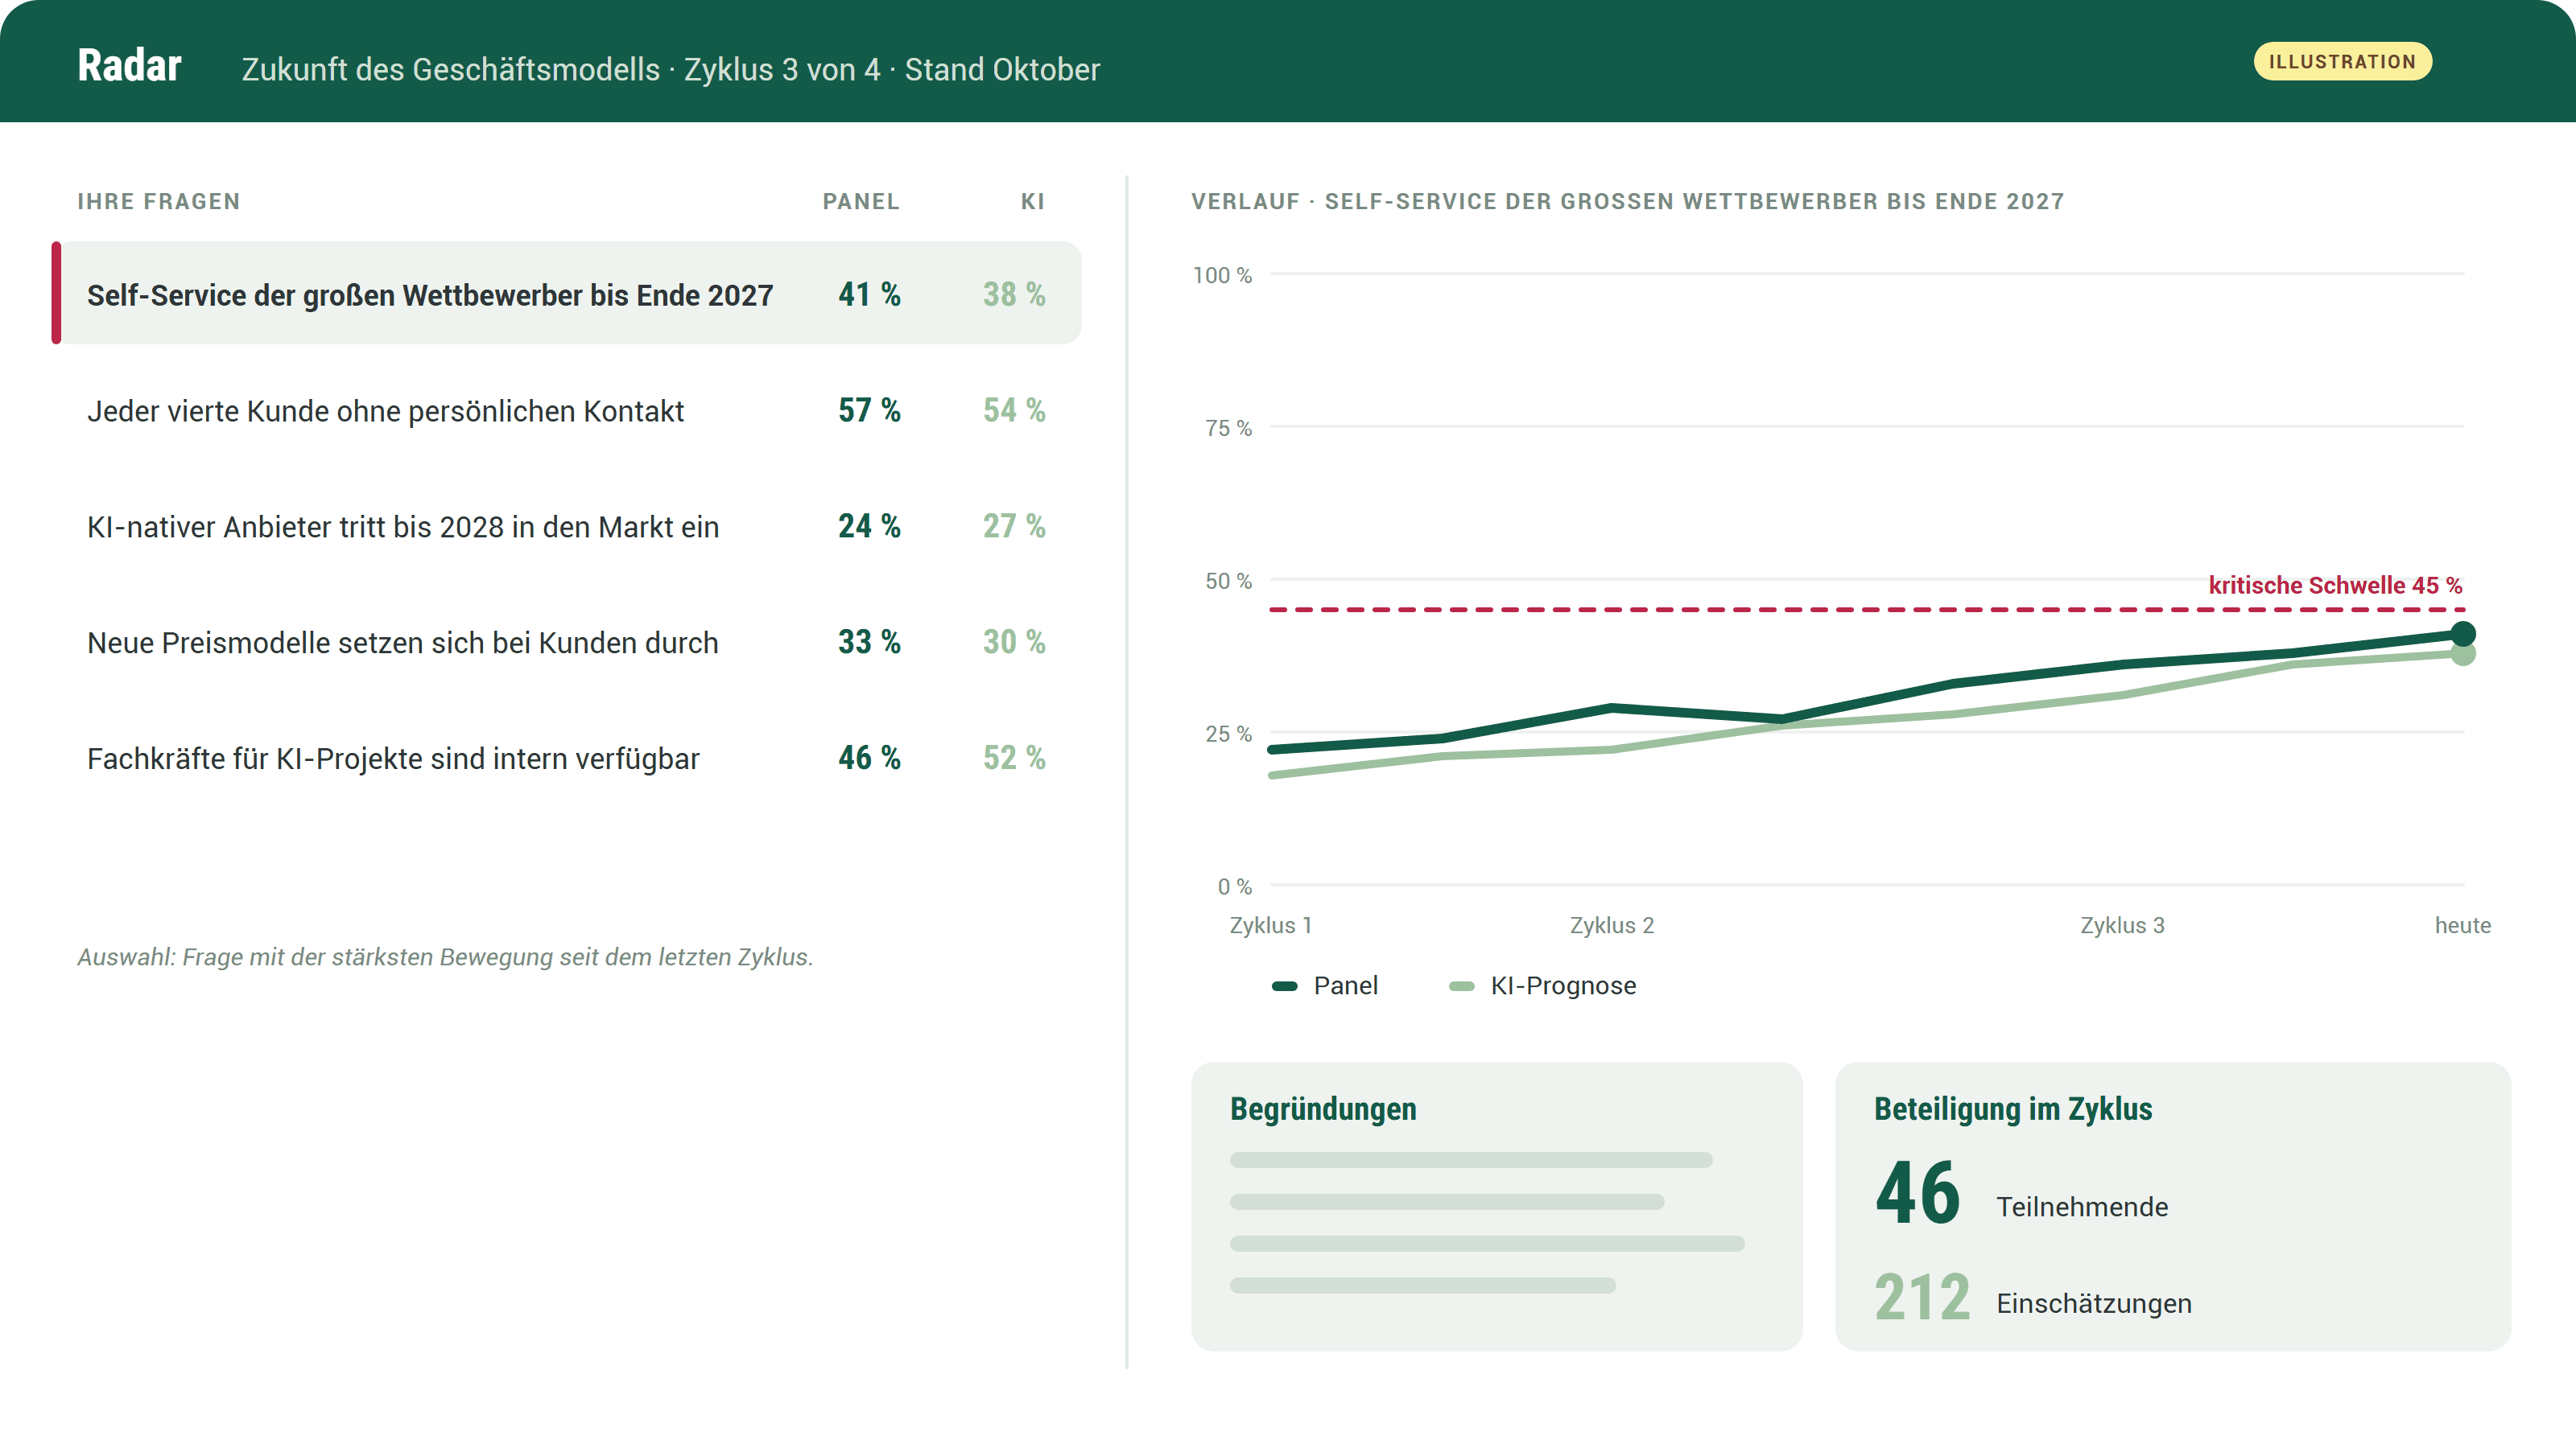The height and width of the screenshot is (1448, 2576).
Task: Select the Zyklus 3 axis marker
Action: point(2122,925)
